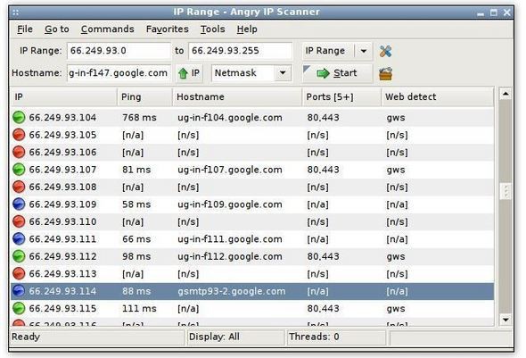The width and height of the screenshot is (526, 358).
Task: Select IP address 66.249.93.110
Action: coord(62,222)
